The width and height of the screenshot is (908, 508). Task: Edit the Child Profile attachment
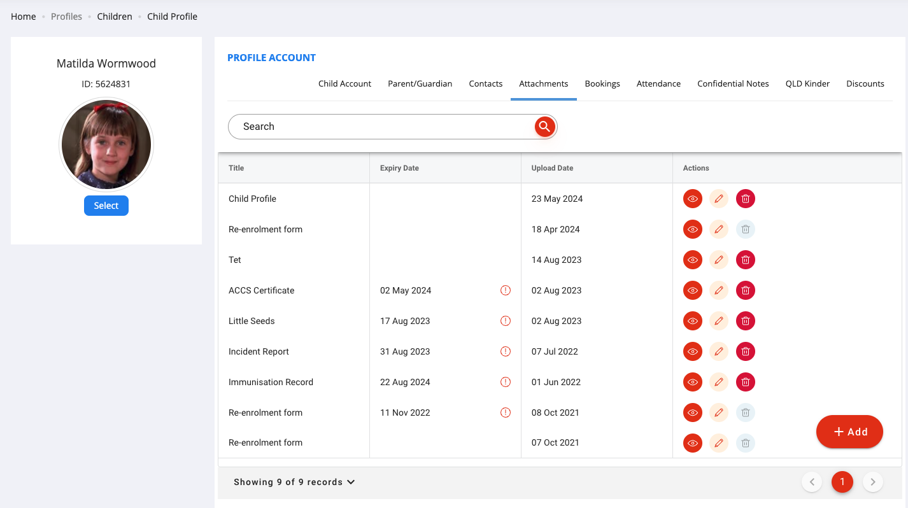719,199
